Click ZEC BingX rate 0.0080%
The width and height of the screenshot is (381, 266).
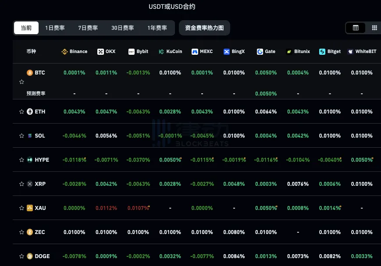pyautogui.click(x=234, y=232)
